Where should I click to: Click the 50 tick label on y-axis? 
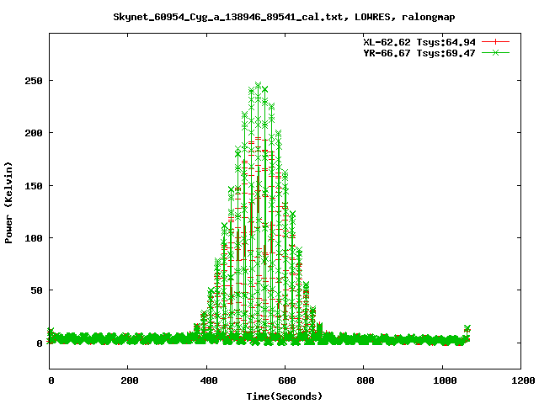(35, 290)
